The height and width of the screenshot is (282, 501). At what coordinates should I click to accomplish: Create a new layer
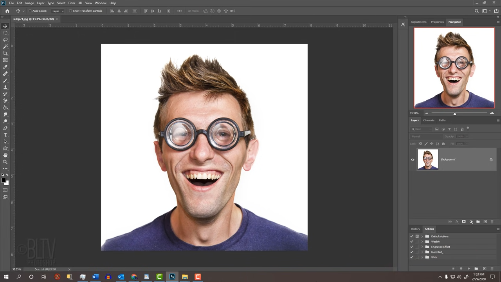coord(485,222)
